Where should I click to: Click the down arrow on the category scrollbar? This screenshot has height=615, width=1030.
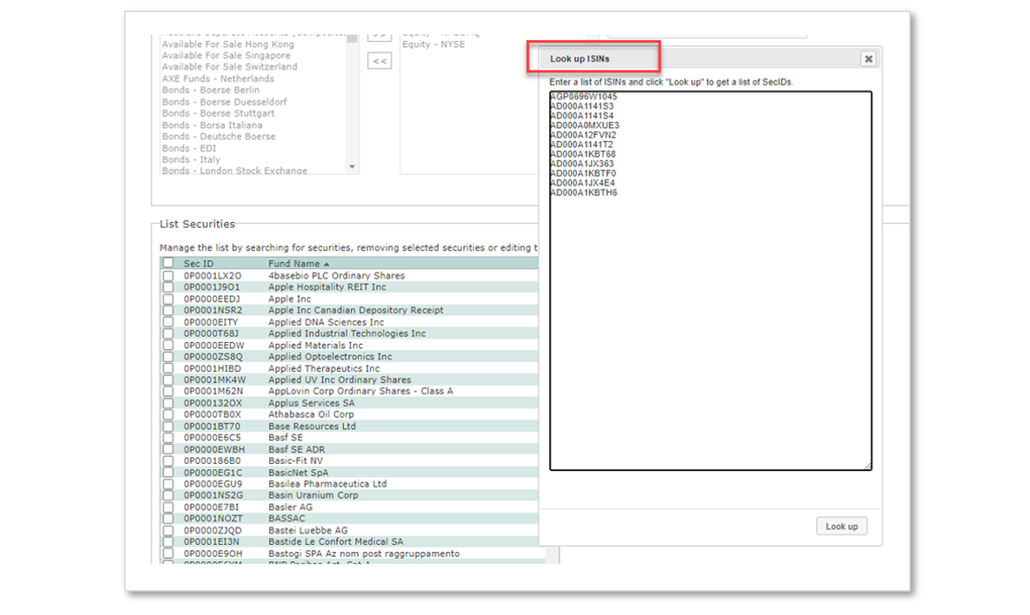(353, 165)
